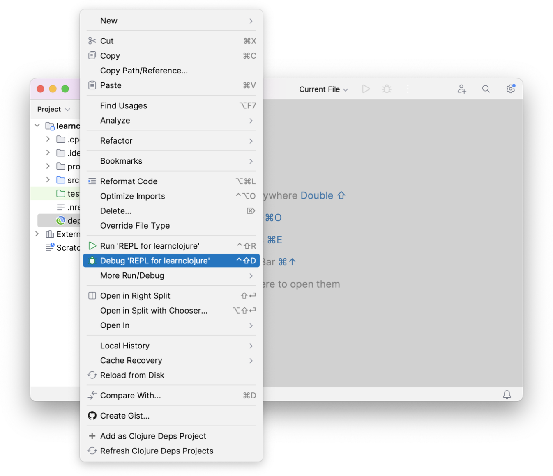Viewport: 553px width, 476px height.
Task: Choose Override File Type
Action: tap(171, 226)
